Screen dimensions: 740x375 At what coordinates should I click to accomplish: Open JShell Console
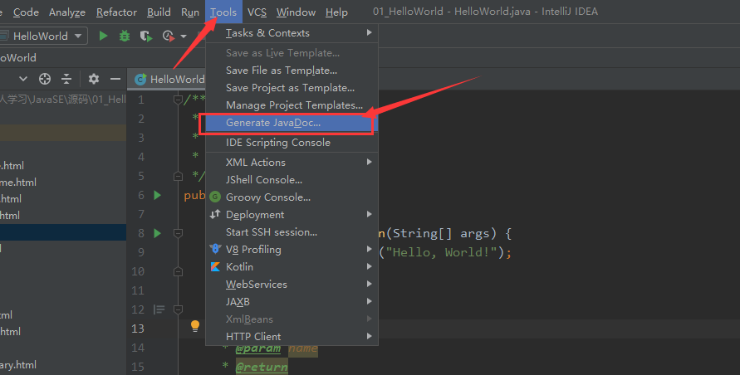292,180
